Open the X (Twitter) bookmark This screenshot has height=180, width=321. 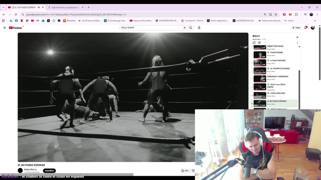[48, 21]
